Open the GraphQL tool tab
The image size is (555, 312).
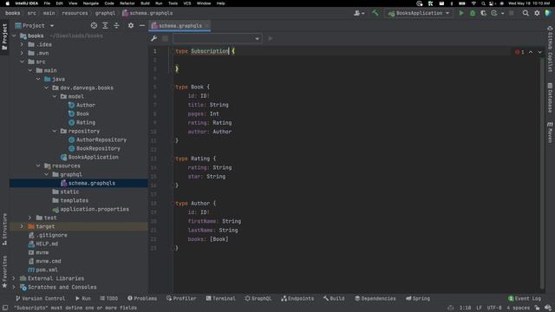(x=258, y=298)
